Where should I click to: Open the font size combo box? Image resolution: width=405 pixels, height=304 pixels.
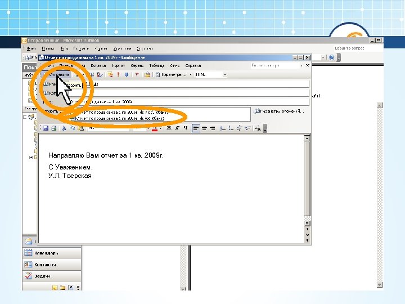tap(141, 128)
